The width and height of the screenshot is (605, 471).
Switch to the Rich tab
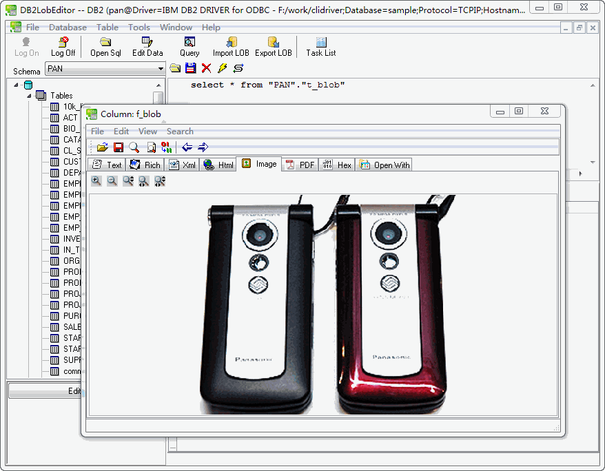pos(145,165)
